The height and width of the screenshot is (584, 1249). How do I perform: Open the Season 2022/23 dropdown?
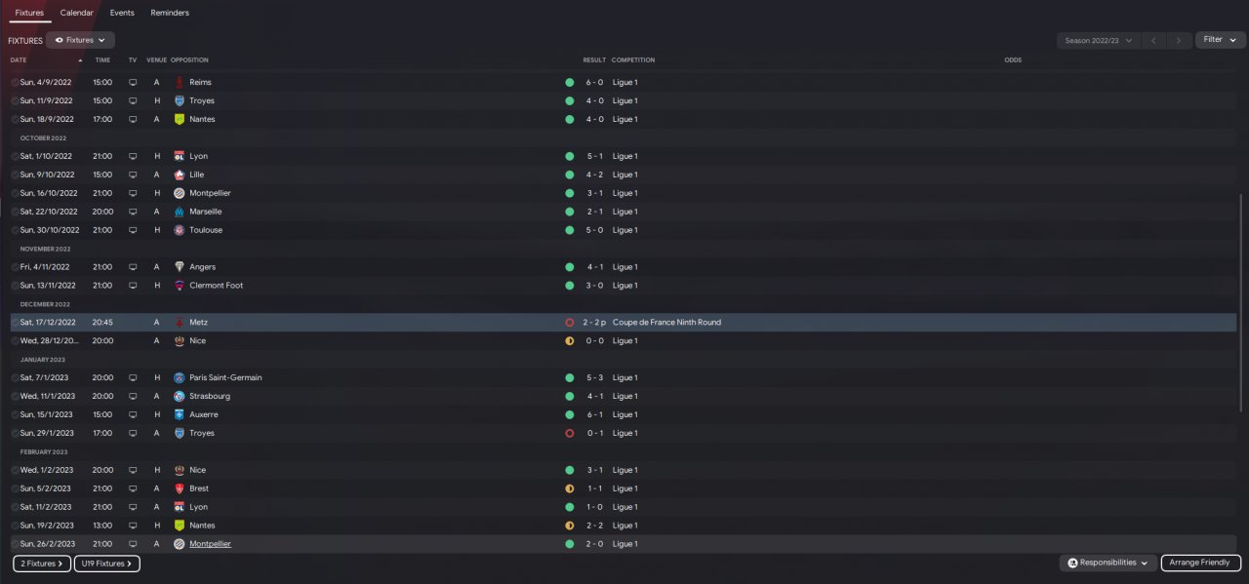(x=1099, y=40)
